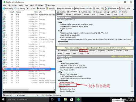The image size is (136, 102).
Task: Click the GeoEdge menu item
Action: [x=50, y=5]
